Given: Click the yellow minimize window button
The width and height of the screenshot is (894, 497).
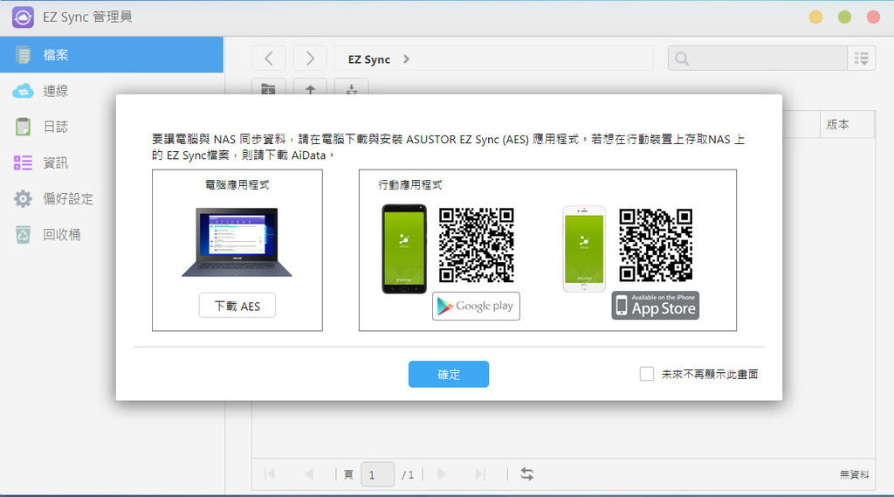Looking at the screenshot, I should (x=816, y=17).
